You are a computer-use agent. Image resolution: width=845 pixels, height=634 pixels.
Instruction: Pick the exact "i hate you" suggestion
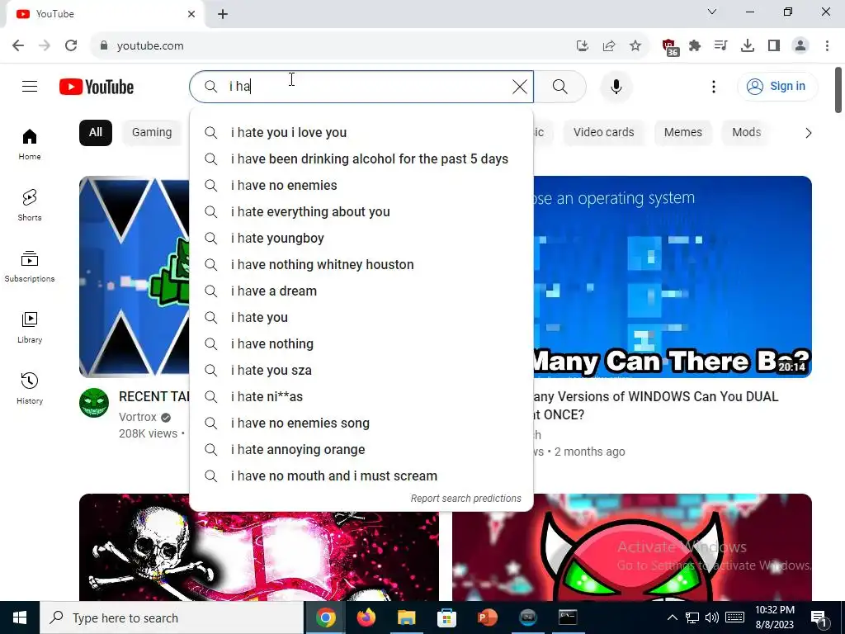click(x=361, y=318)
